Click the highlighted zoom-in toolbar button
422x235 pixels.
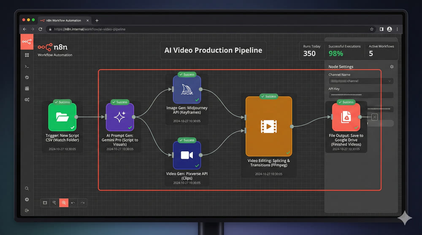[x=64, y=203]
